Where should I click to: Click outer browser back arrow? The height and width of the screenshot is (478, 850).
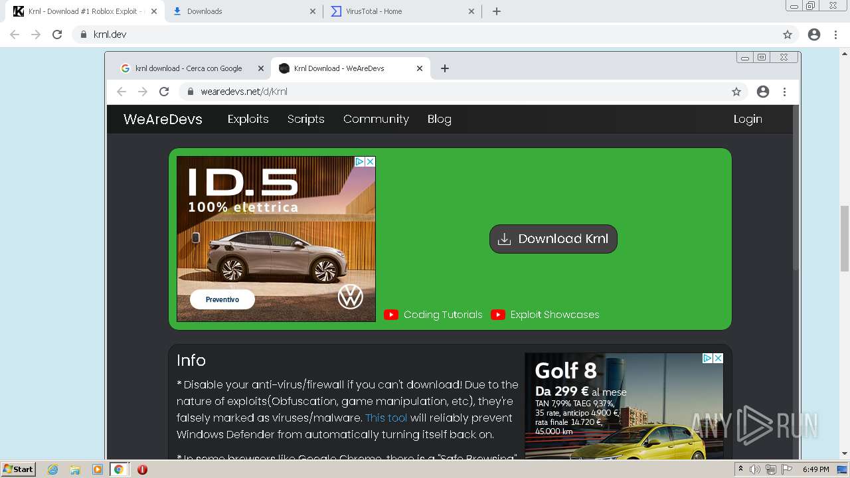tap(15, 35)
